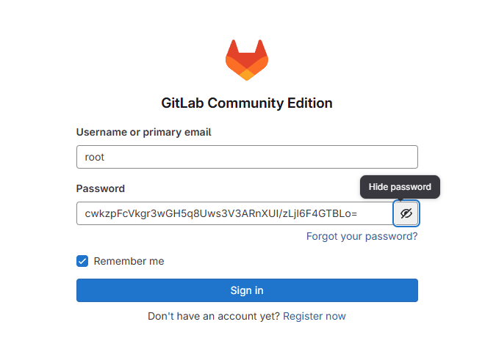Click the white checkmark inside Remember me box
The image size is (496, 360).
pyautogui.click(x=82, y=261)
